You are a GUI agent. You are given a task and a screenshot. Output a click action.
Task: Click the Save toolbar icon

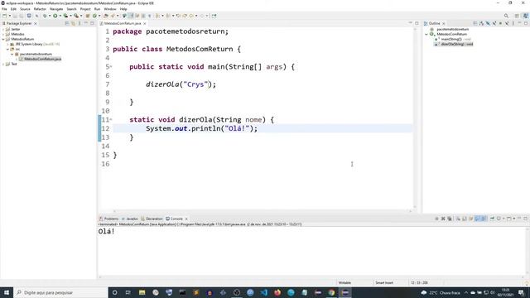pyautogui.click(x=15, y=16)
